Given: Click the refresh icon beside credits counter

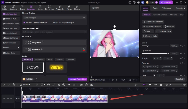Looking at the screenshot, I should (x=36, y=79).
